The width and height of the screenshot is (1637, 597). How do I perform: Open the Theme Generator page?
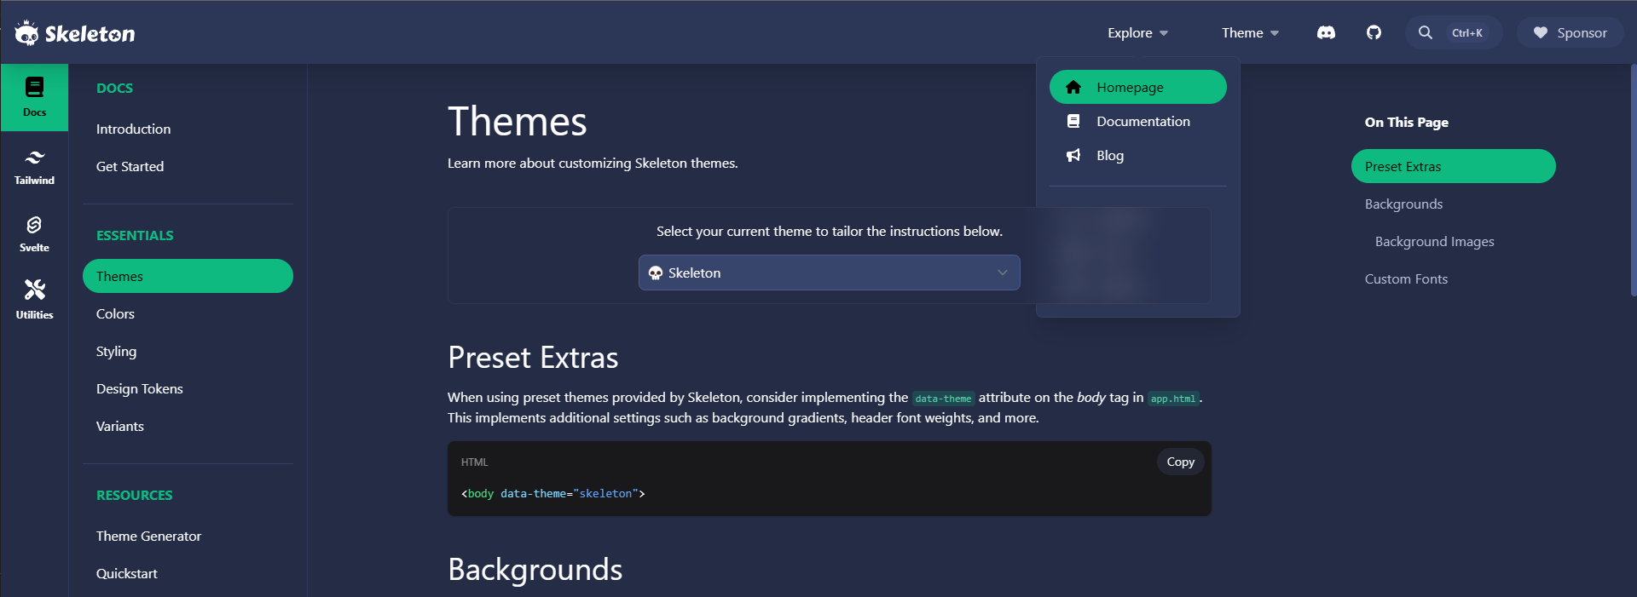pos(188,536)
